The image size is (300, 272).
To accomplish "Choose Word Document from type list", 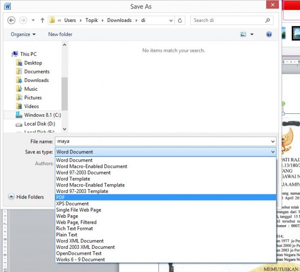I will [165, 160].
